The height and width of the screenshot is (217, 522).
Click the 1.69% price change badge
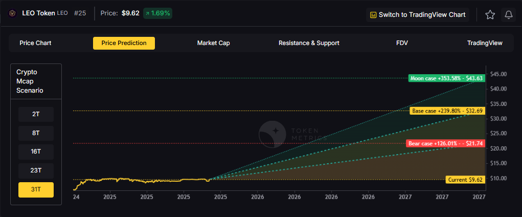157,13
